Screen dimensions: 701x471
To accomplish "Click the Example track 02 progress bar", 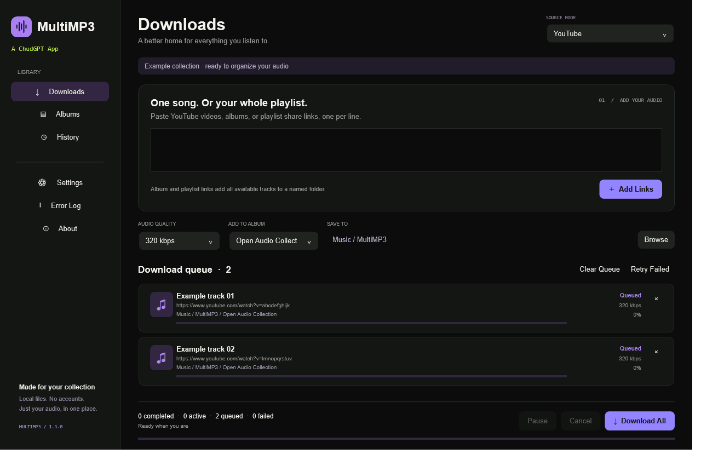I will (371, 376).
